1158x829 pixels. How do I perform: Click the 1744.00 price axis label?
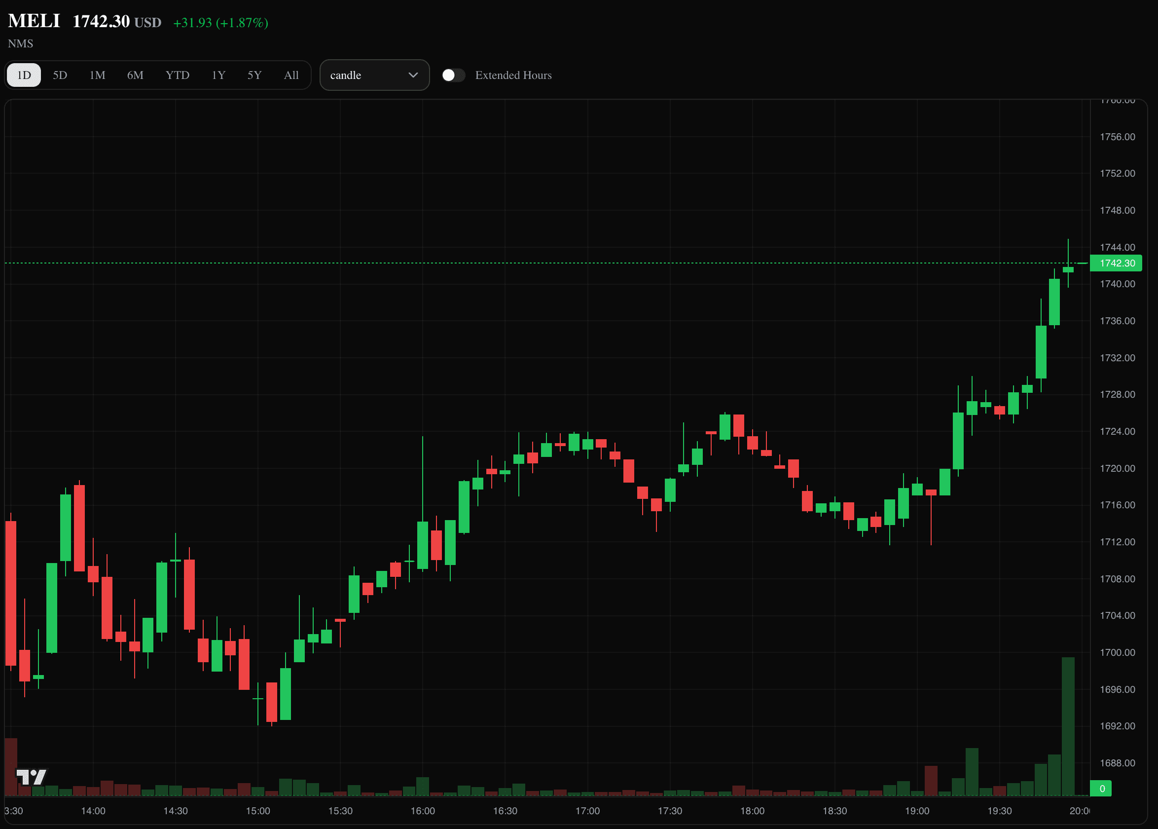(1118, 247)
